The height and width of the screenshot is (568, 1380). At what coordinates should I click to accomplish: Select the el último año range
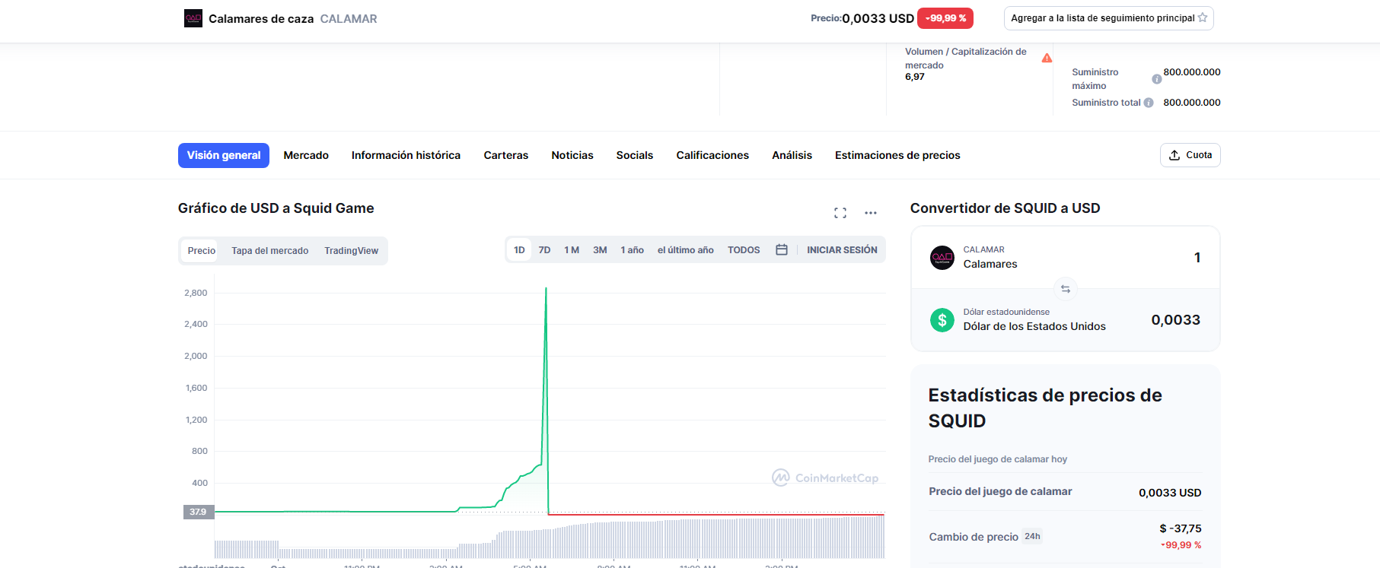click(x=686, y=249)
